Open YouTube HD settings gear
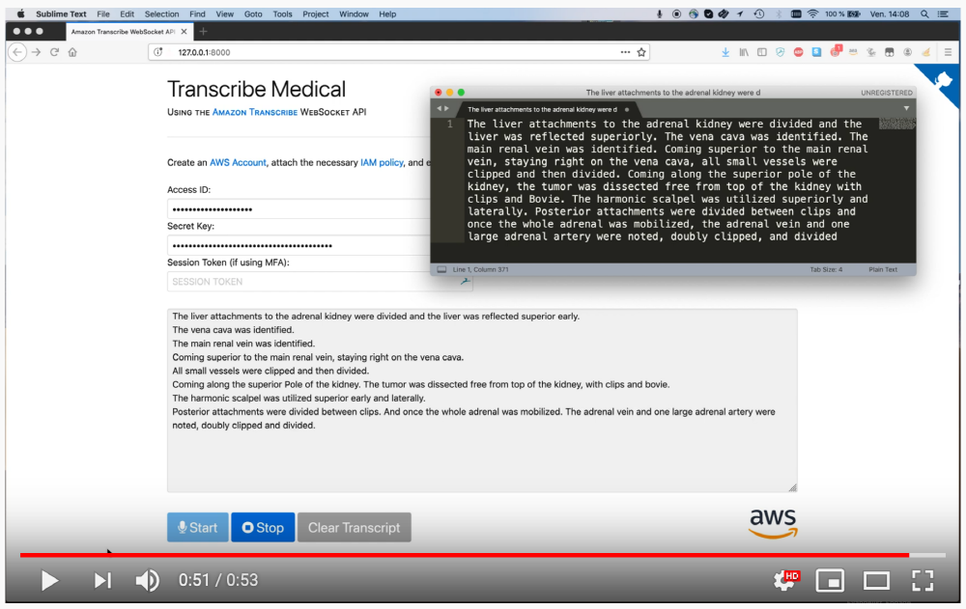This screenshot has height=609, width=966. (x=785, y=580)
